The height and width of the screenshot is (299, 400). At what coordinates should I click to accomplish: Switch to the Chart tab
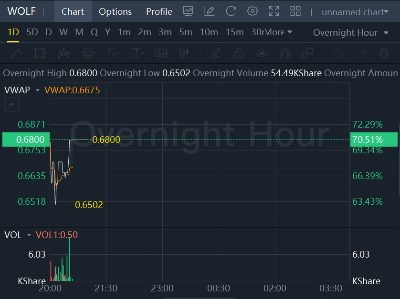(73, 11)
